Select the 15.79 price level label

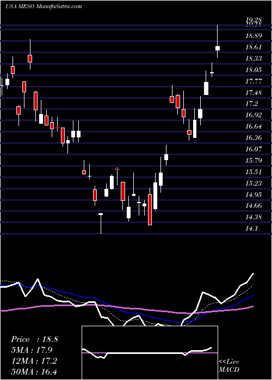point(254,161)
